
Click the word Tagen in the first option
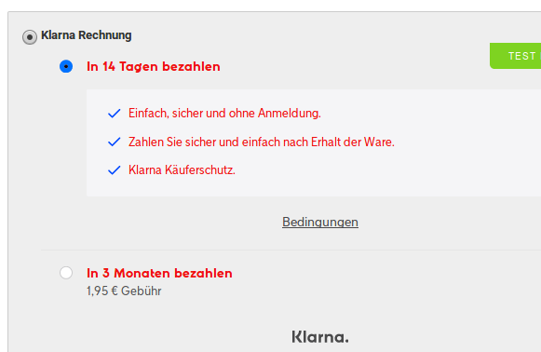coord(139,67)
